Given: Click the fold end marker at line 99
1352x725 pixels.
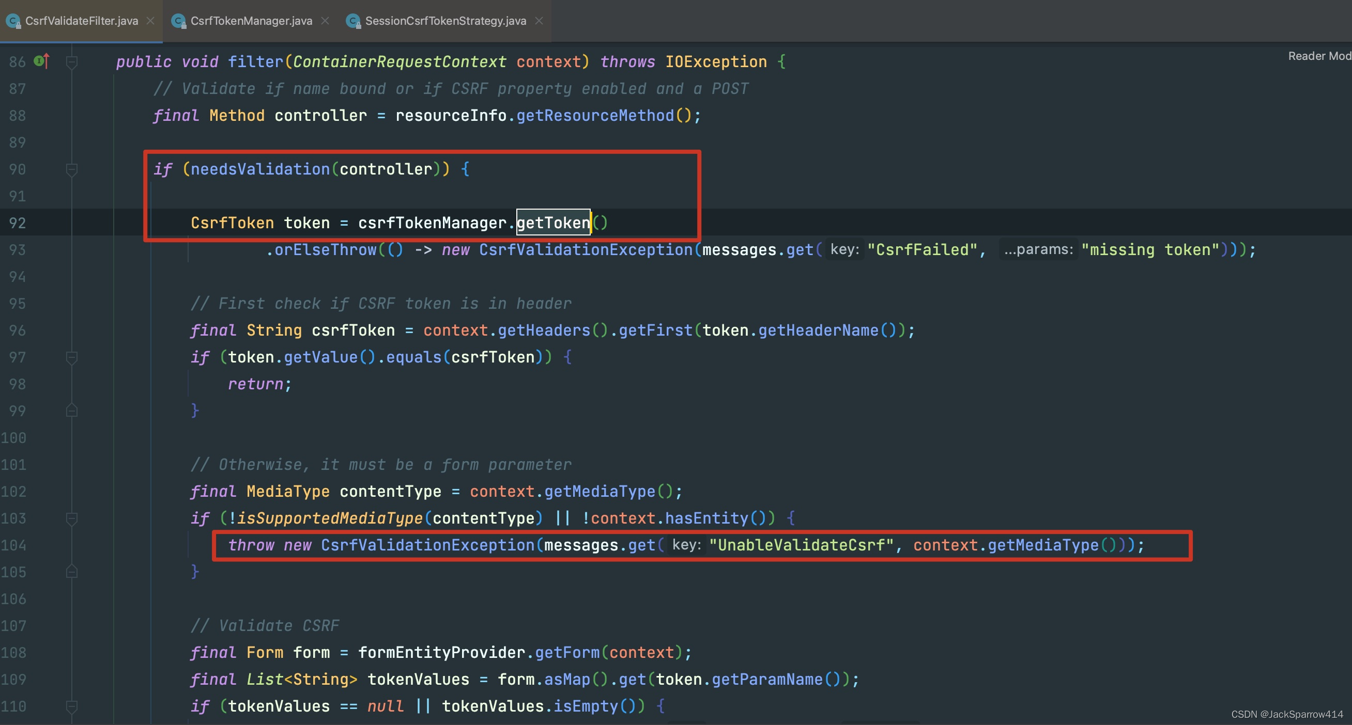Looking at the screenshot, I should pyautogui.click(x=72, y=411).
